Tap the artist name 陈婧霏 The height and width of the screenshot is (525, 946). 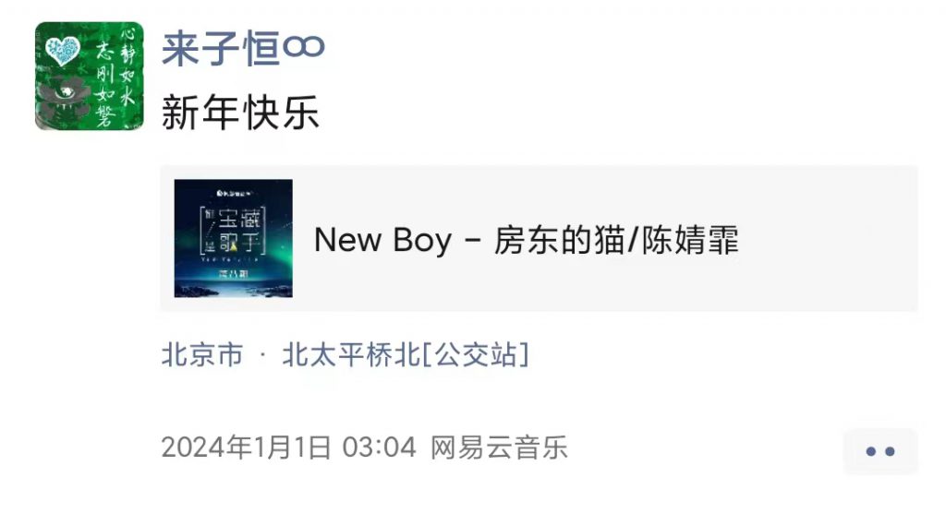689,240
